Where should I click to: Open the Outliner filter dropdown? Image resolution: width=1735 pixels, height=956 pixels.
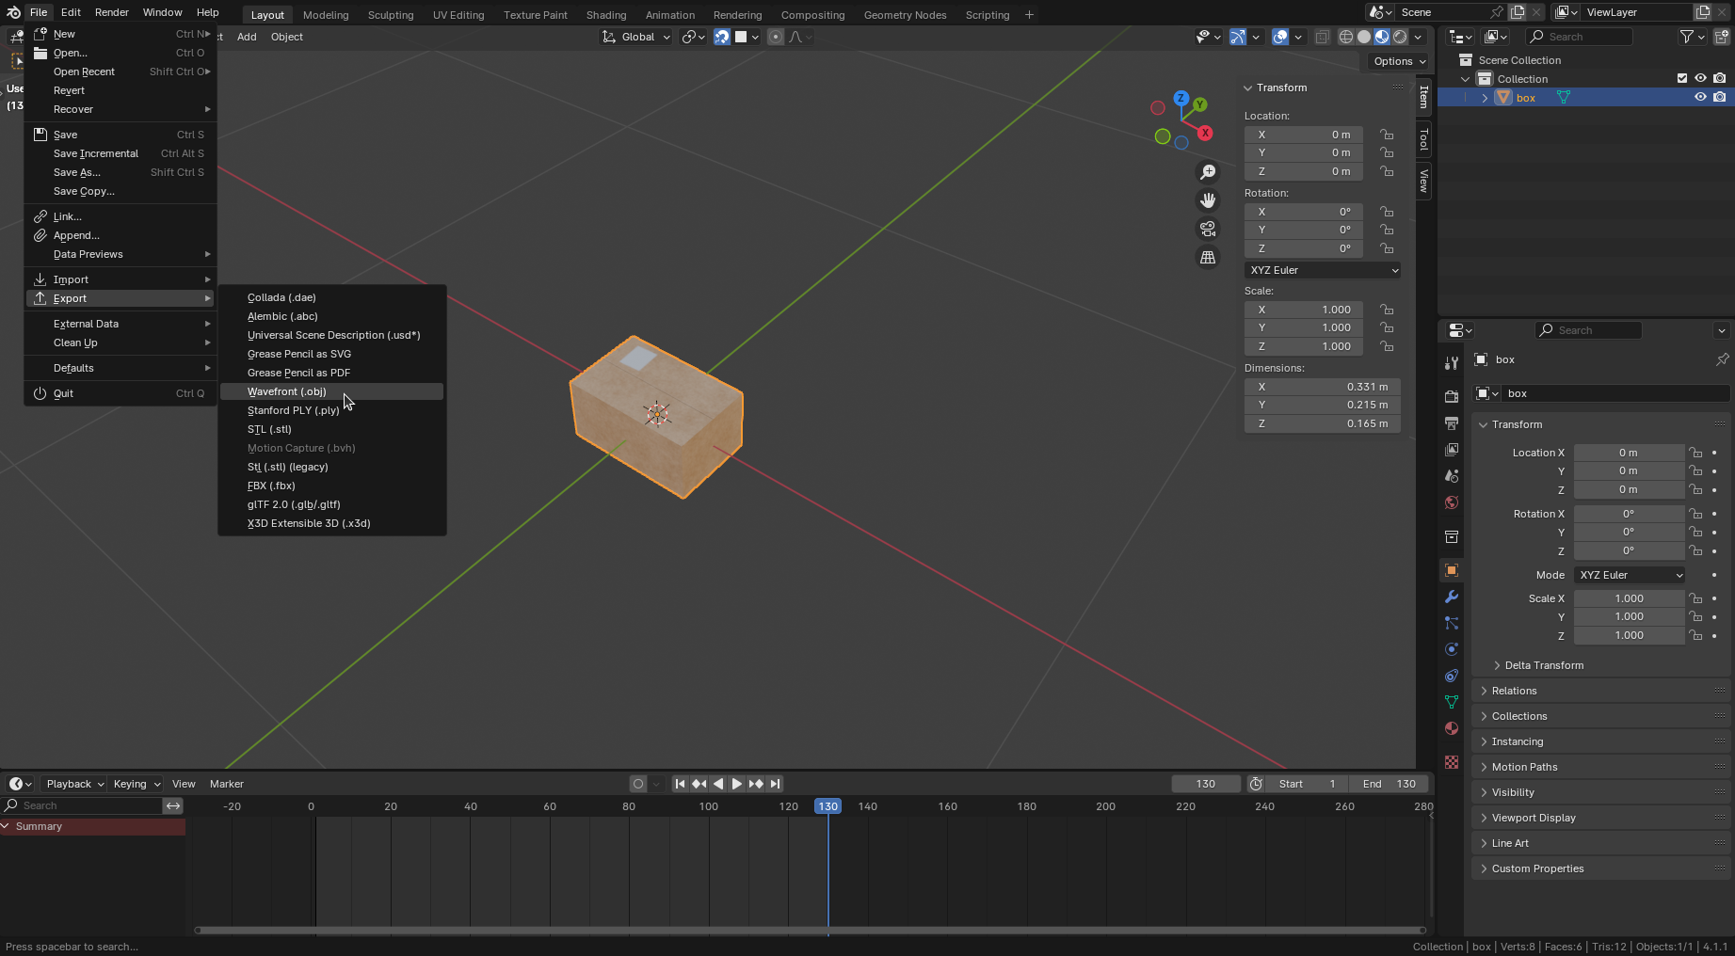point(1692,37)
